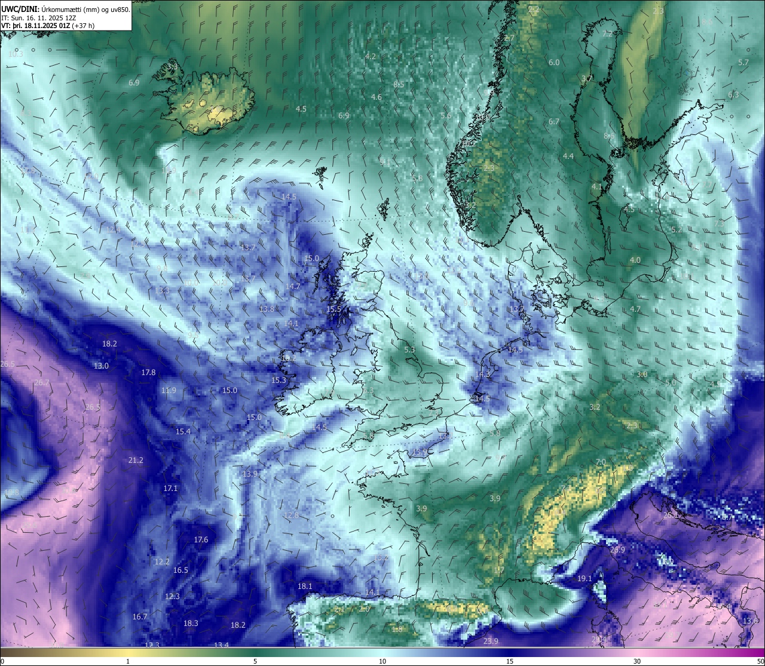Click the 17.6 map value
765x666 pixels.
point(201,539)
